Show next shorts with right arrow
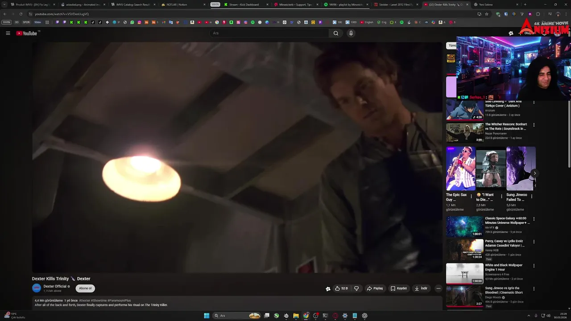The width and height of the screenshot is (571, 321). click(x=534, y=173)
